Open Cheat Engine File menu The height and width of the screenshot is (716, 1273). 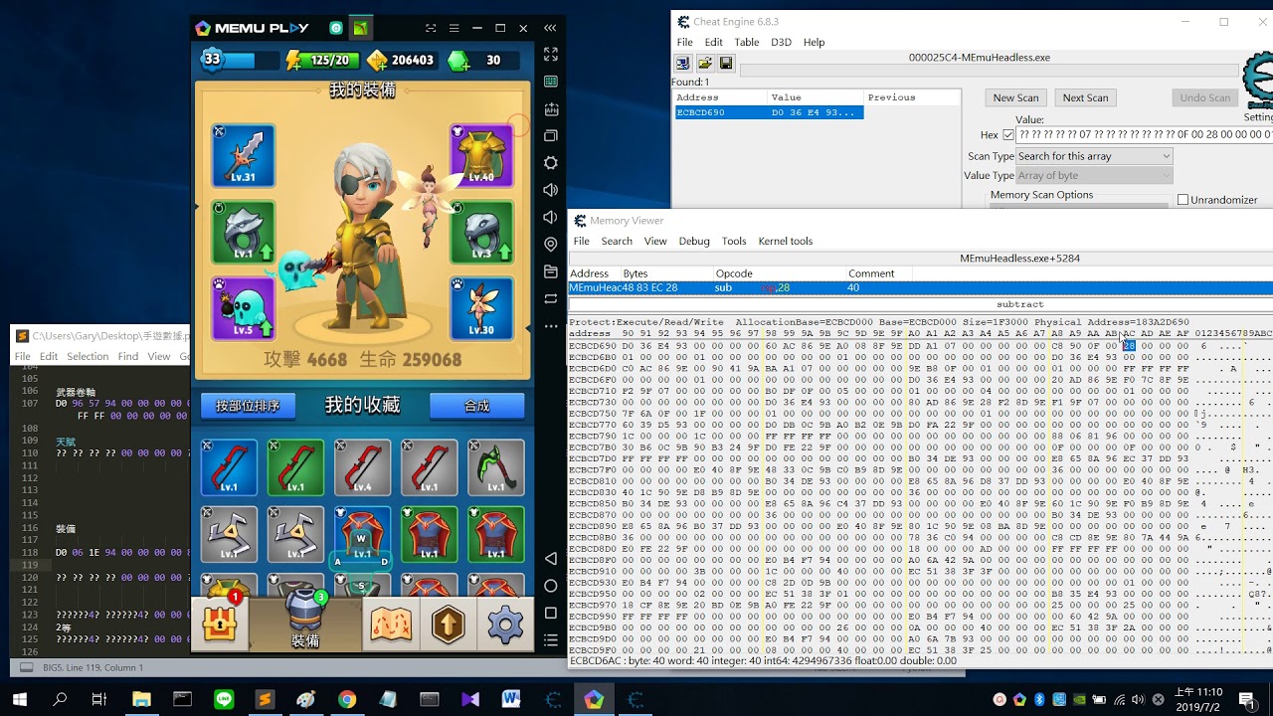(685, 43)
